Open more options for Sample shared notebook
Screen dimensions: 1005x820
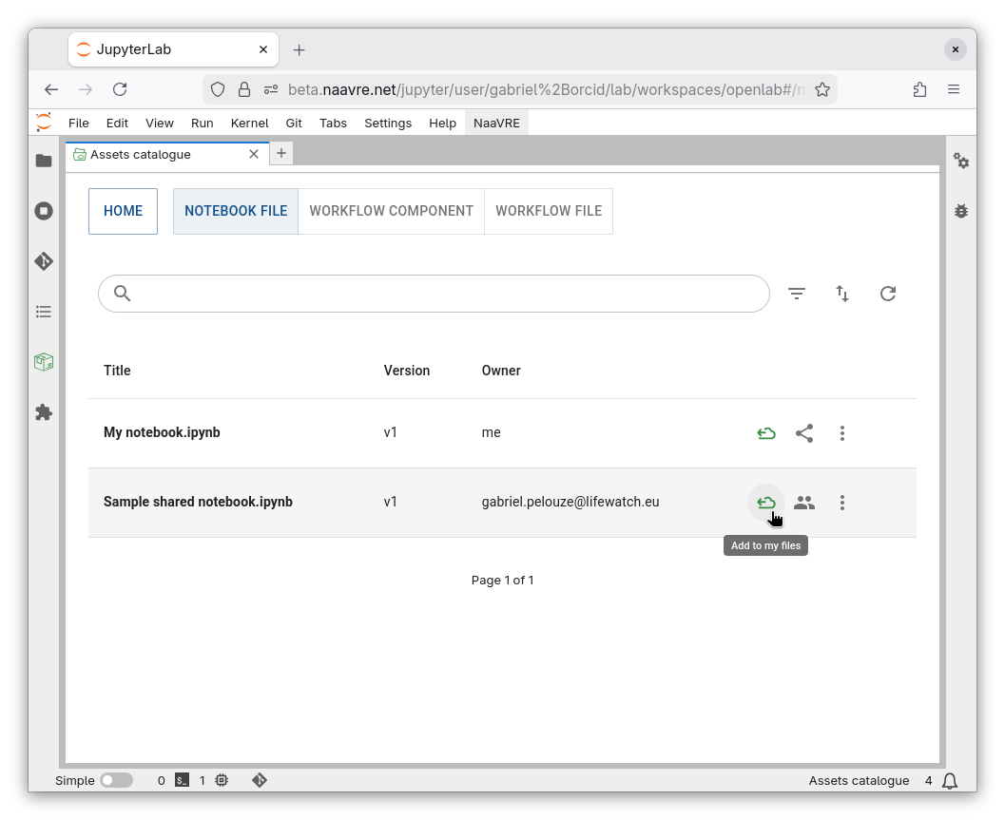coord(842,503)
